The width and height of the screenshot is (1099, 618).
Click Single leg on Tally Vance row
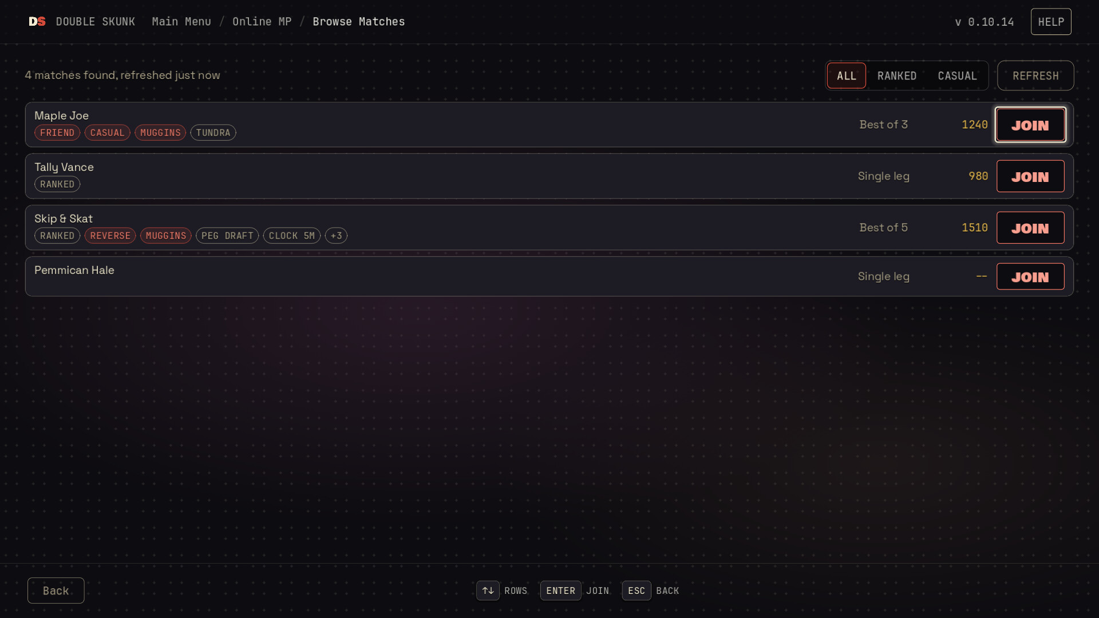pos(883,176)
